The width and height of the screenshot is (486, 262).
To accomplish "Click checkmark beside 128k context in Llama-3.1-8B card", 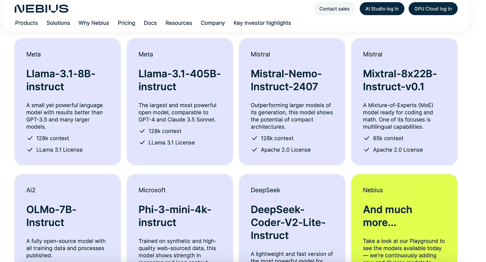I will [x=30, y=138].
